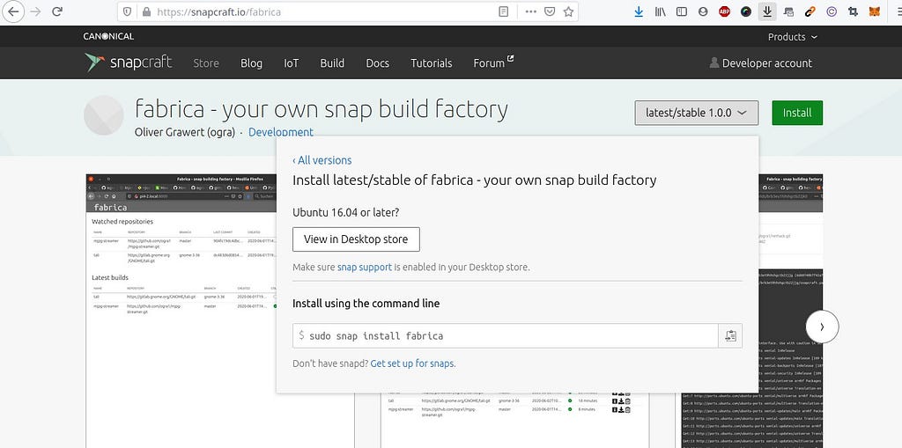Viewport: 902px width, 448px height.
Task: Click publisher name Oliver Grawert (ogra)
Action: point(185,132)
